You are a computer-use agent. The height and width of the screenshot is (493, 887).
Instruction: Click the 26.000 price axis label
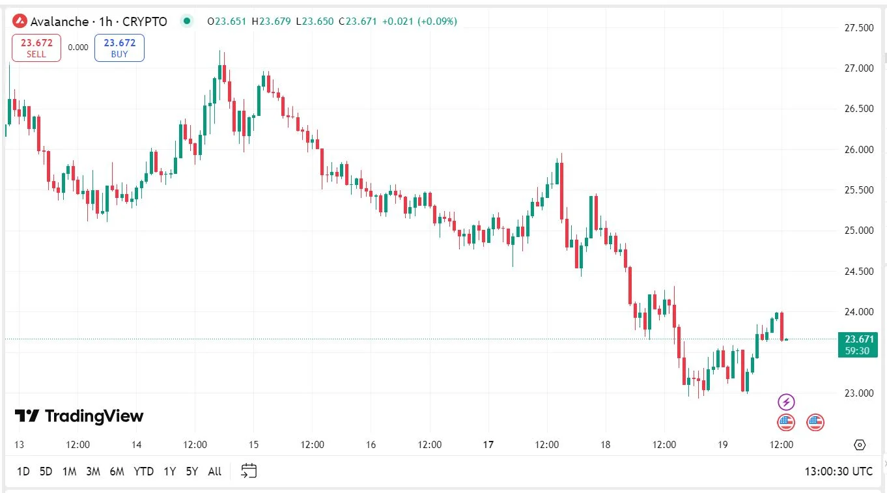coord(858,150)
